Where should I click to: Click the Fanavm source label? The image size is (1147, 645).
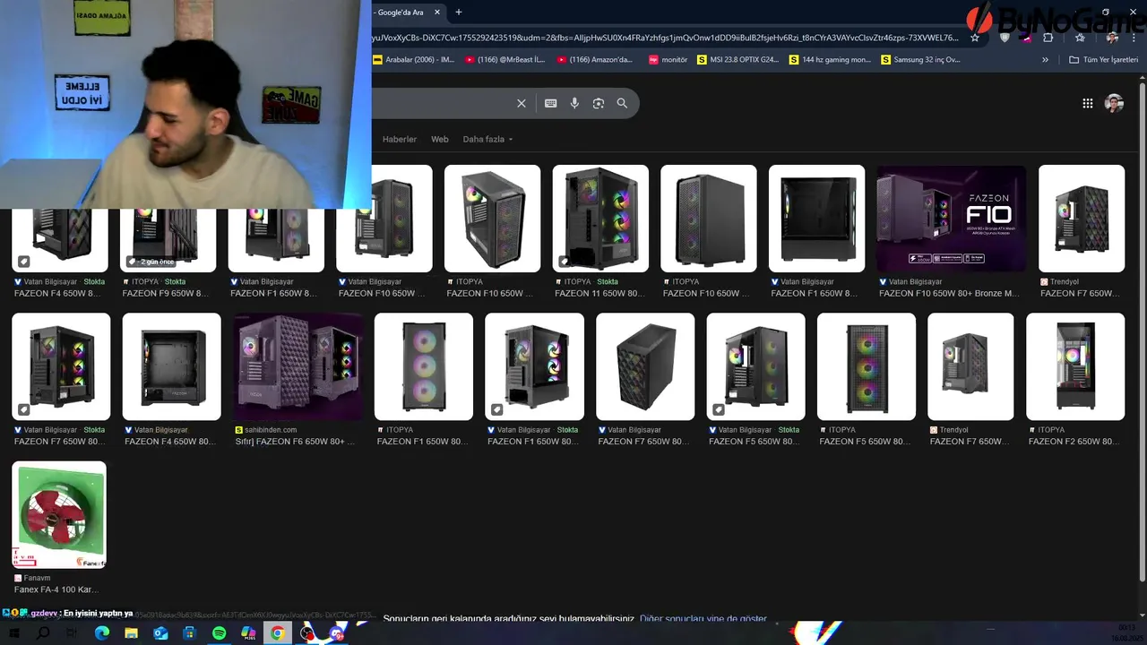pyautogui.click(x=37, y=579)
